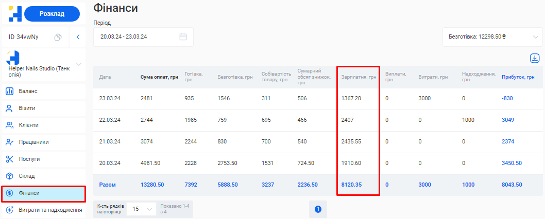Click the Склад box icon
Viewport: 545px width, 219px height.
point(9,176)
